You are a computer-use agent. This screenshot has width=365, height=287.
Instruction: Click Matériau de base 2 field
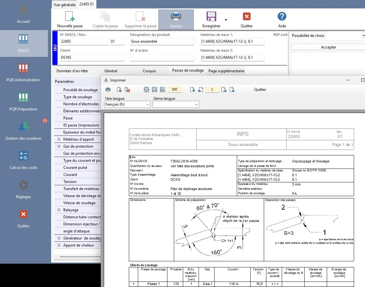[x=232, y=57]
